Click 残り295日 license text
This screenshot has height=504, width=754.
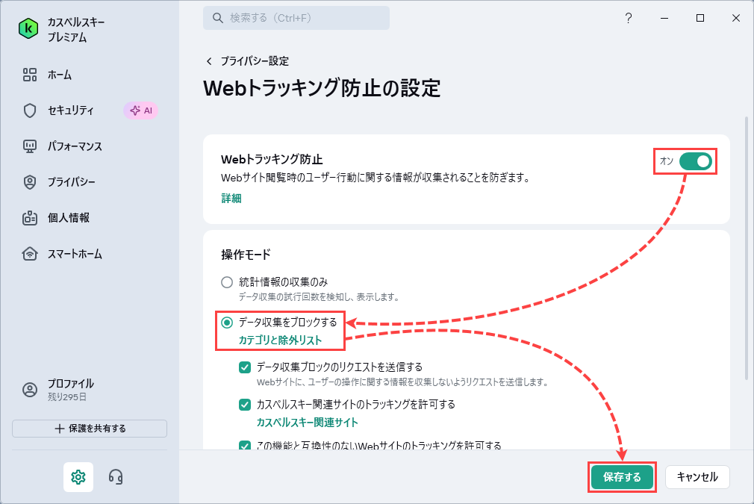click(67, 397)
